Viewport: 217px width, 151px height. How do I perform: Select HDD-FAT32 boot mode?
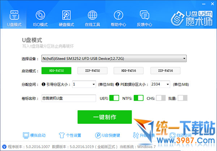(56, 71)
